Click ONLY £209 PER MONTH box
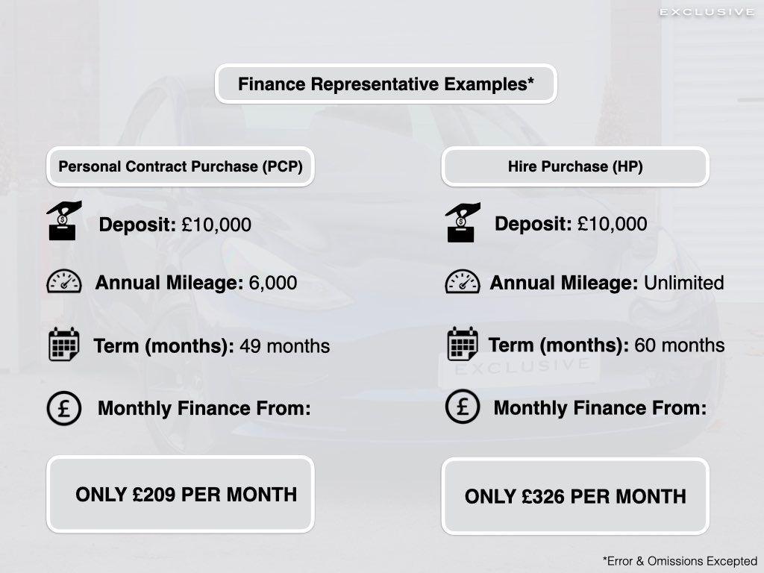This screenshot has height=573, width=764. click(x=181, y=494)
